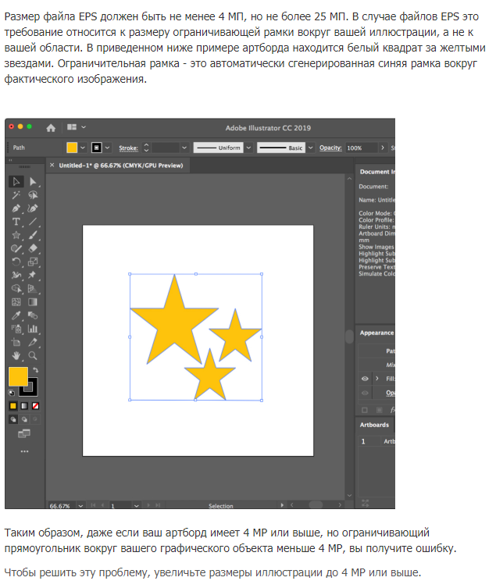Viewport: 496px width, 588px height.
Task: Enable Draw Behind mode
Action: (24, 419)
